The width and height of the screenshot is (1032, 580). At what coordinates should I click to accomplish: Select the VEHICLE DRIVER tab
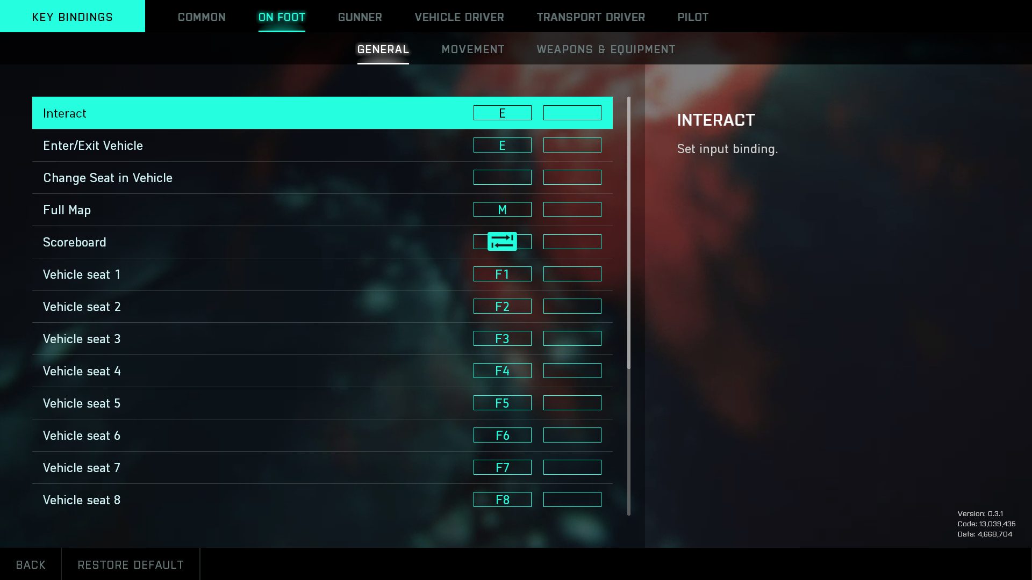point(458,16)
